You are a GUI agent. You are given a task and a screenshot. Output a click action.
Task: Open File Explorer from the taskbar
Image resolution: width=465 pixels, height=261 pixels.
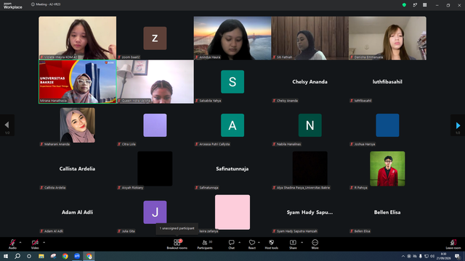(x=41, y=256)
